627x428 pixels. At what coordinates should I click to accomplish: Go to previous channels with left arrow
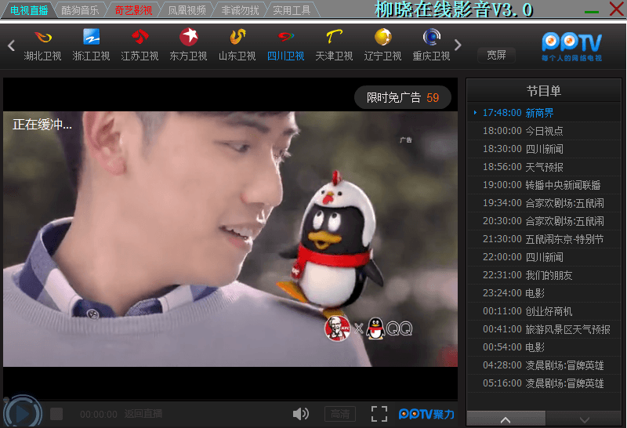(11, 45)
